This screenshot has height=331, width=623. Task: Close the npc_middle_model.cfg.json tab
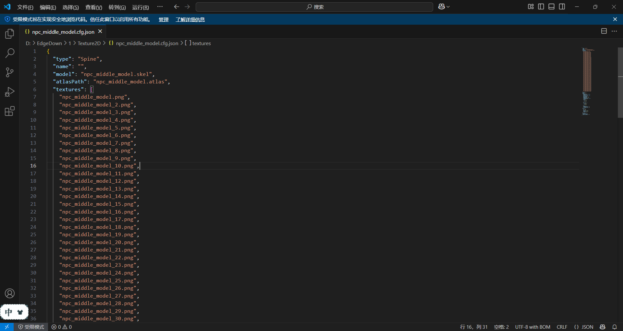(x=100, y=31)
